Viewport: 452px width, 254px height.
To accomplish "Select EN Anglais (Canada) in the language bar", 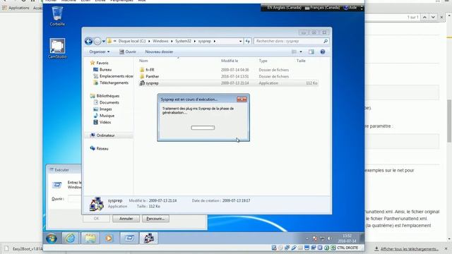I will point(284,8).
